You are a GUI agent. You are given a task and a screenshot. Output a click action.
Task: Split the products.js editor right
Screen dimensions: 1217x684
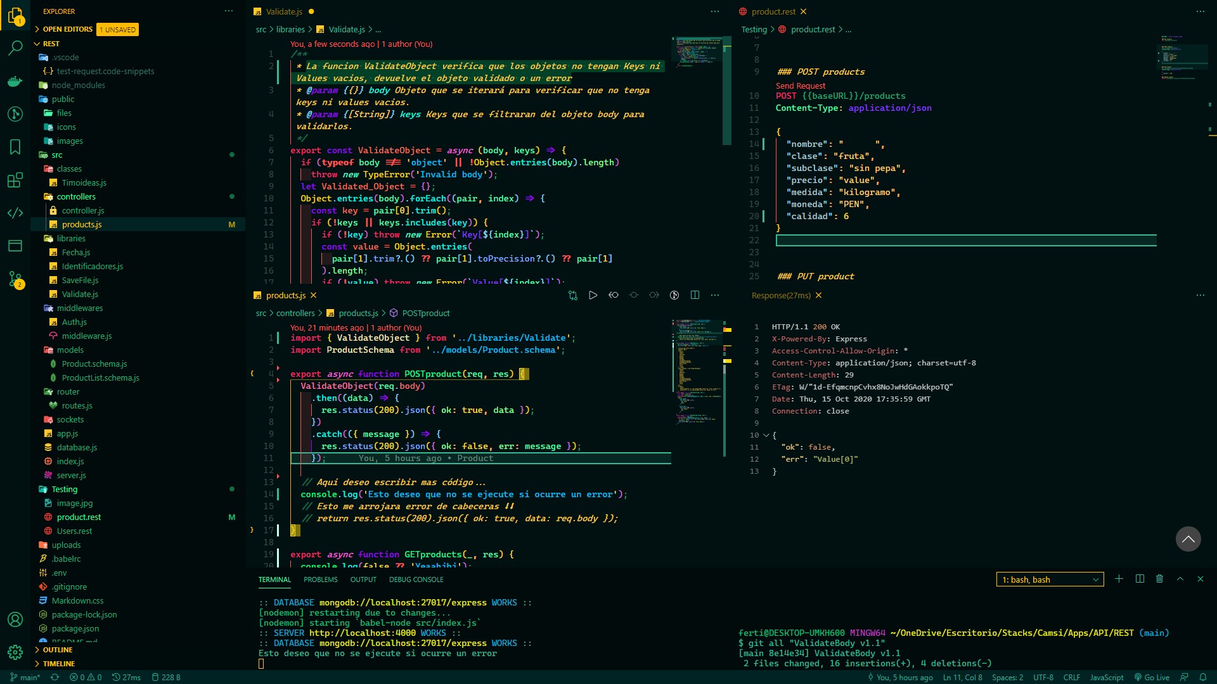pos(695,295)
